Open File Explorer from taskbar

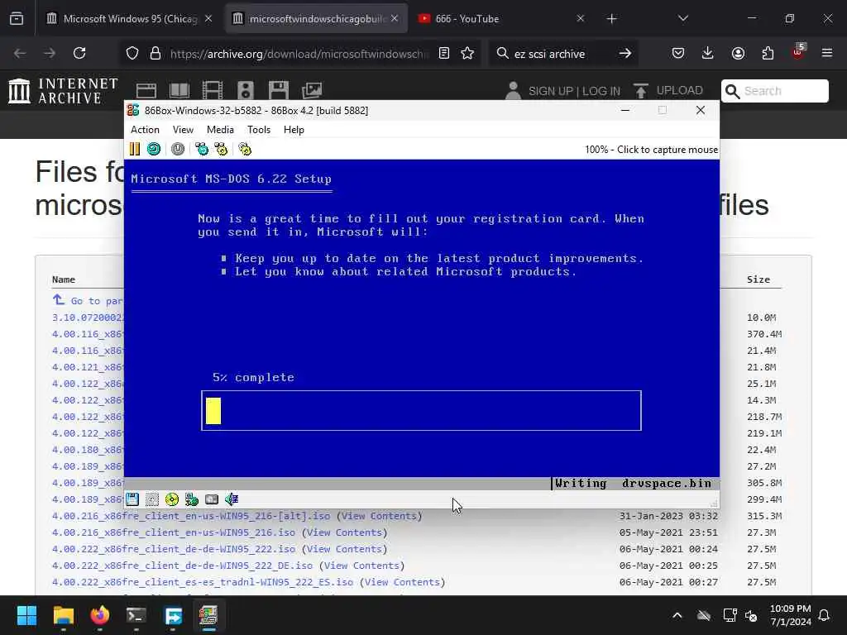pyautogui.click(x=63, y=615)
